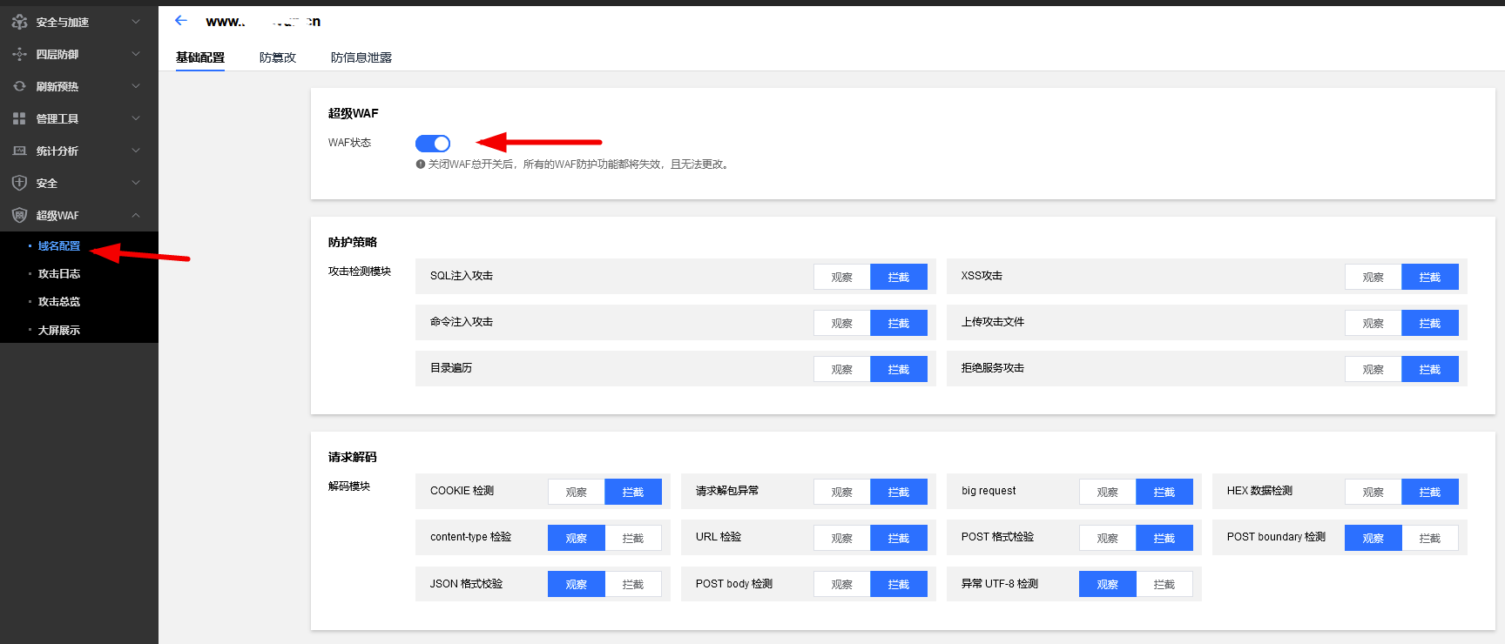
Task: Set XSS攻击 to 观察 mode
Action: [1373, 277]
